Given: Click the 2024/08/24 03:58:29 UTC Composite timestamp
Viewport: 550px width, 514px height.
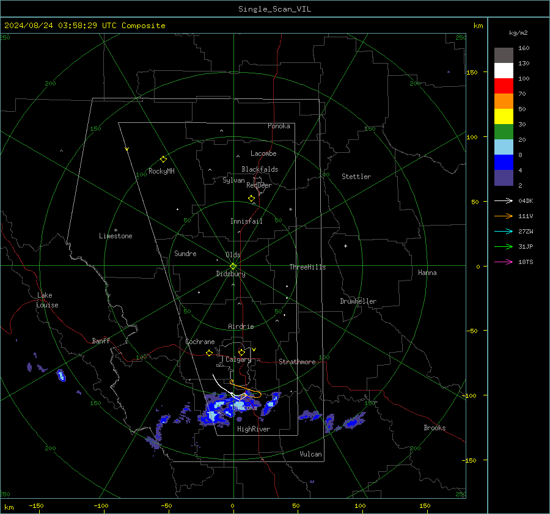Looking at the screenshot, I should [x=84, y=26].
